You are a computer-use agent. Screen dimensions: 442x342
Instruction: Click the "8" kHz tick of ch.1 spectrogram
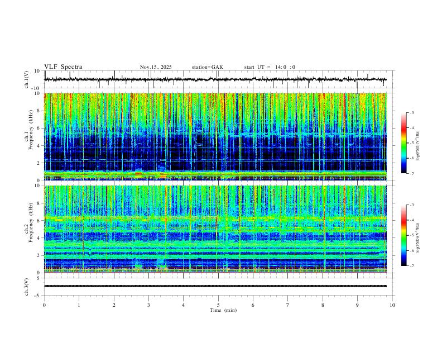coord(39,111)
